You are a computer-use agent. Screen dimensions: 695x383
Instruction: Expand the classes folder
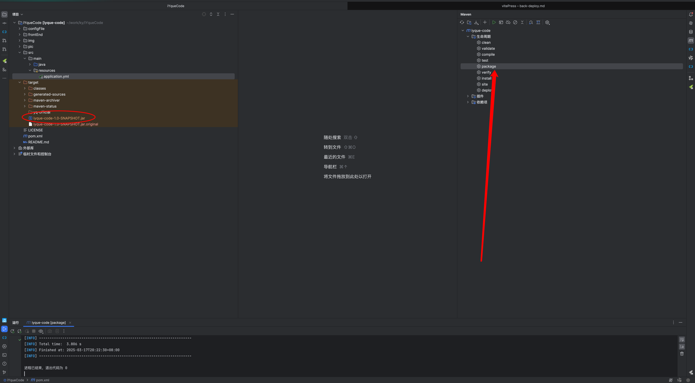[x=25, y=88]
